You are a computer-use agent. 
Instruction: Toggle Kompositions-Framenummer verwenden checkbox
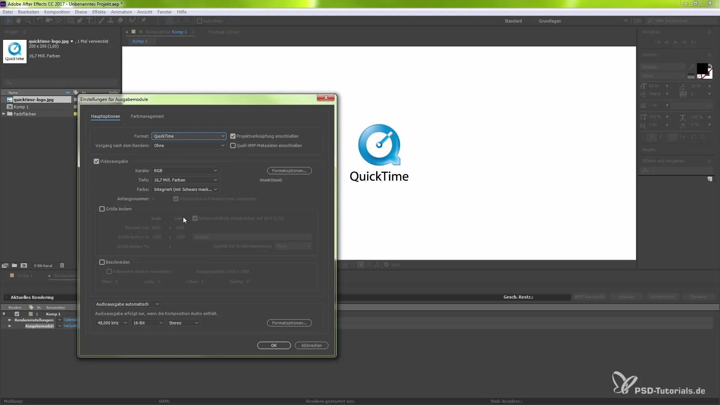176,199
